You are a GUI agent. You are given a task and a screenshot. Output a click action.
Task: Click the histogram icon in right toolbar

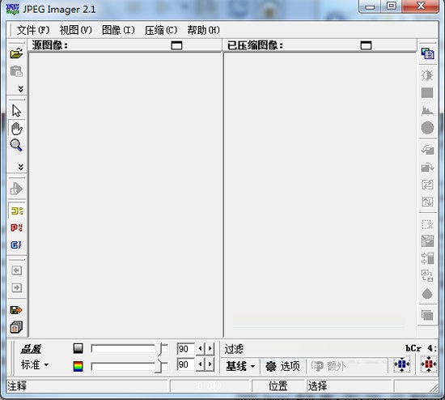[x=427, y=110]
